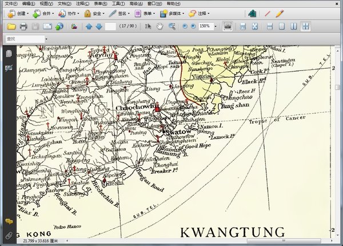Go to previous page with up arrow
This screenshot has width=343, height=246.
(89, 26)
